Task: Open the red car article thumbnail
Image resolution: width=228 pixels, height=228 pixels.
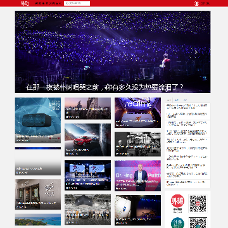Action: [87, 140]
